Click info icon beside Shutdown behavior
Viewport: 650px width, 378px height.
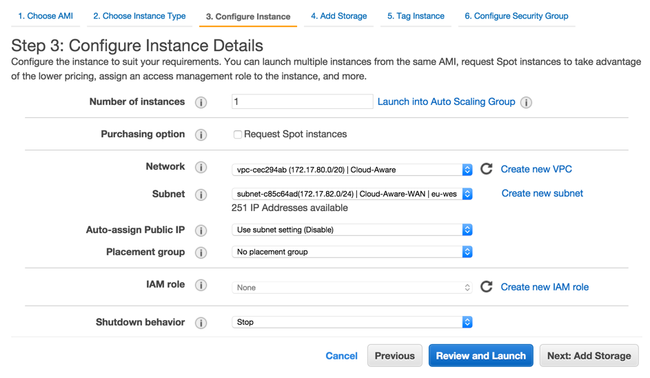(201, 323)
